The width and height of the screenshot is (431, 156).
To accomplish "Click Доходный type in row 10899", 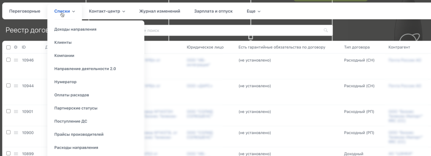I will (354, 154).
